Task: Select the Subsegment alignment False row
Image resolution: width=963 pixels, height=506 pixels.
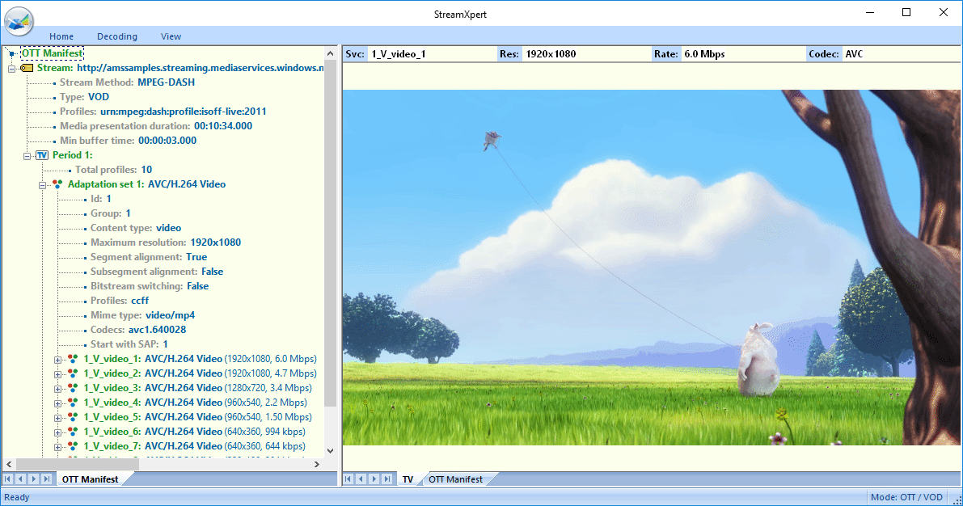Action: coord(157,272)
